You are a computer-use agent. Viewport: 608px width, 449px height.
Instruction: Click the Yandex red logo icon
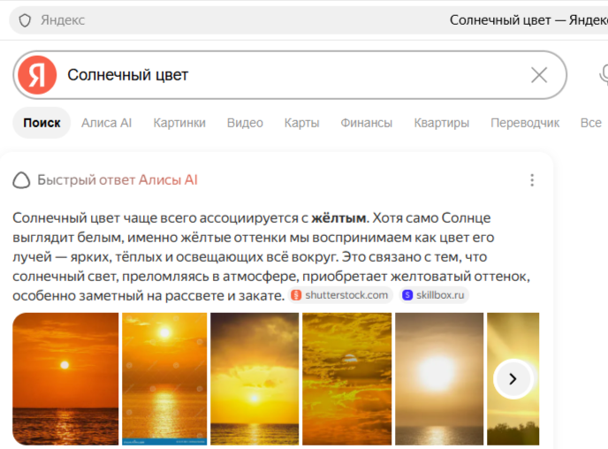coord(37,75)
